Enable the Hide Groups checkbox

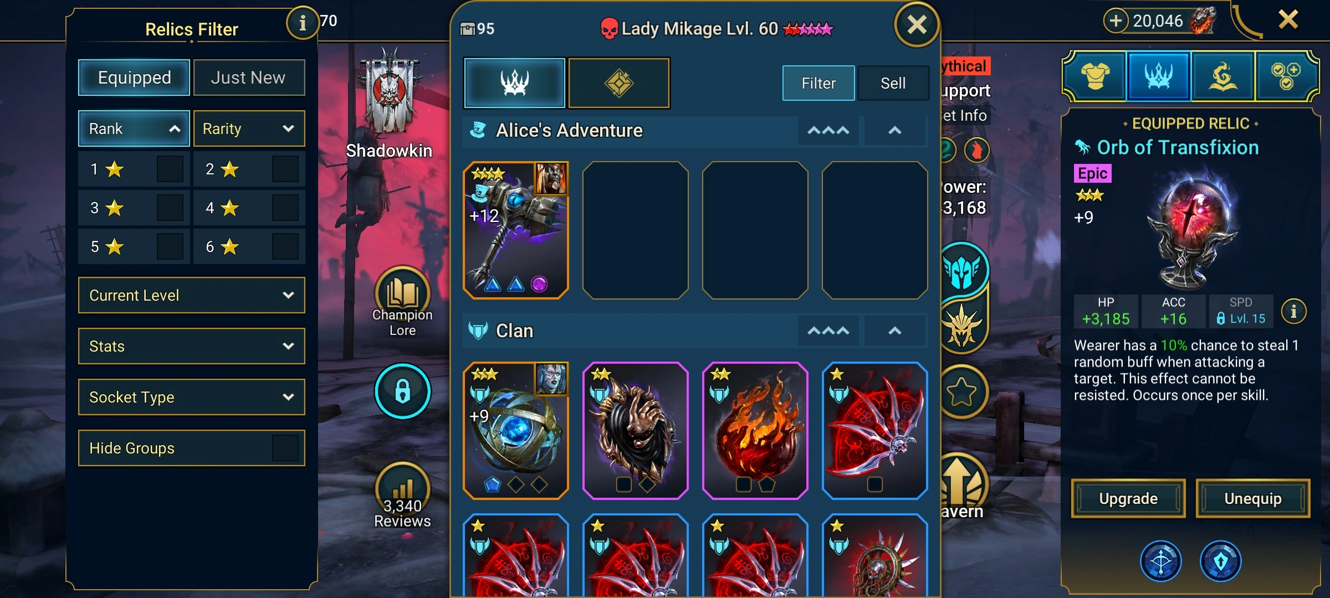[x=285, y=448]
